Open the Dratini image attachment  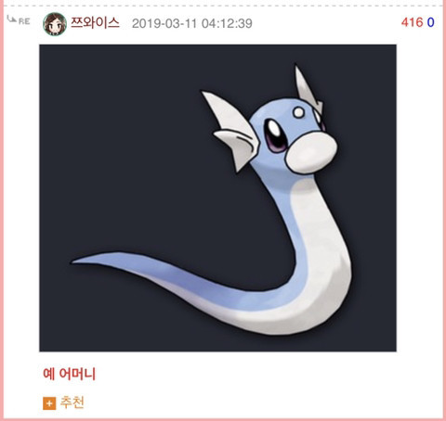[x=217, y=198]
